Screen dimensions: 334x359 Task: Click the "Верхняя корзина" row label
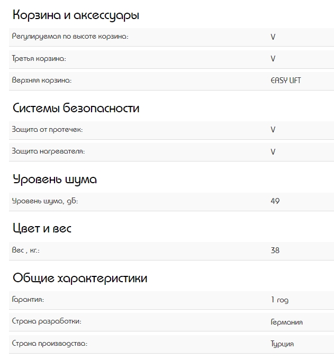(x=41, y=80)
